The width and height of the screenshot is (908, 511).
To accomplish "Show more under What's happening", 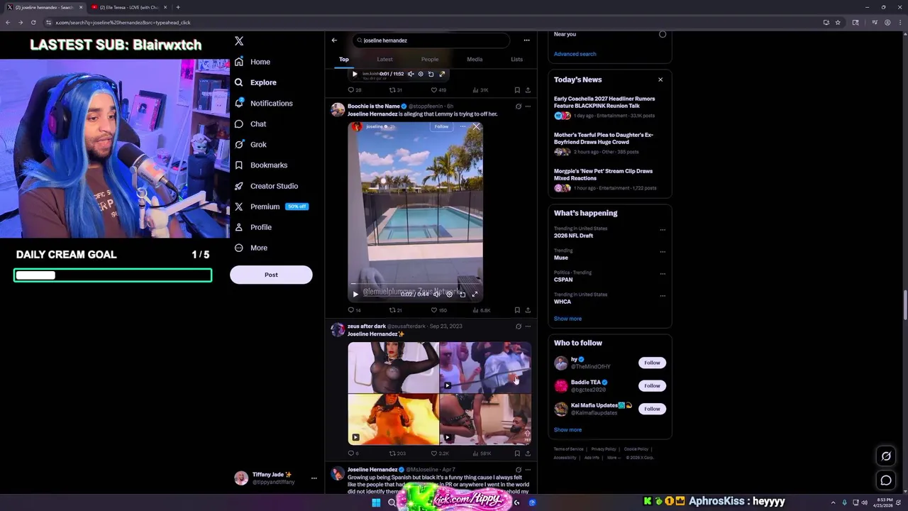I will coord(567,319).
